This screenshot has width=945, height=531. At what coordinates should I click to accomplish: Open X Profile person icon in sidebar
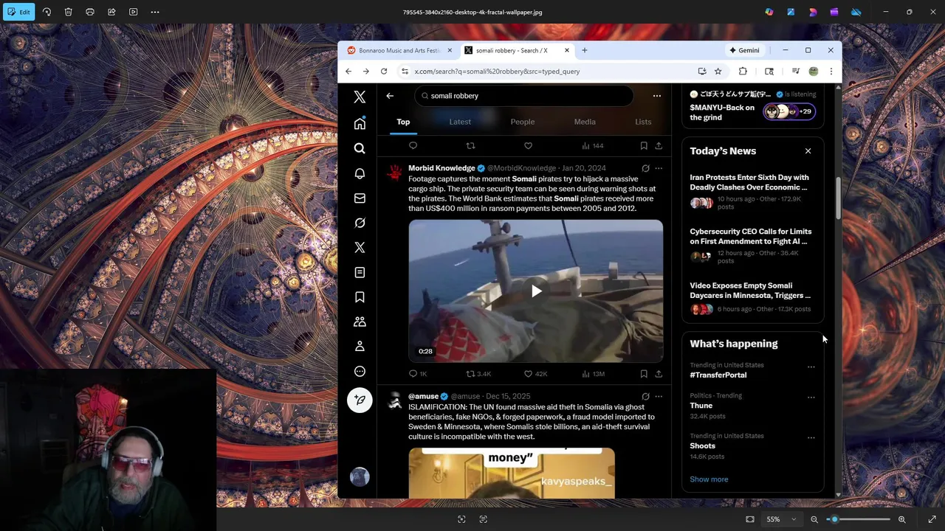tap(360, 346)
